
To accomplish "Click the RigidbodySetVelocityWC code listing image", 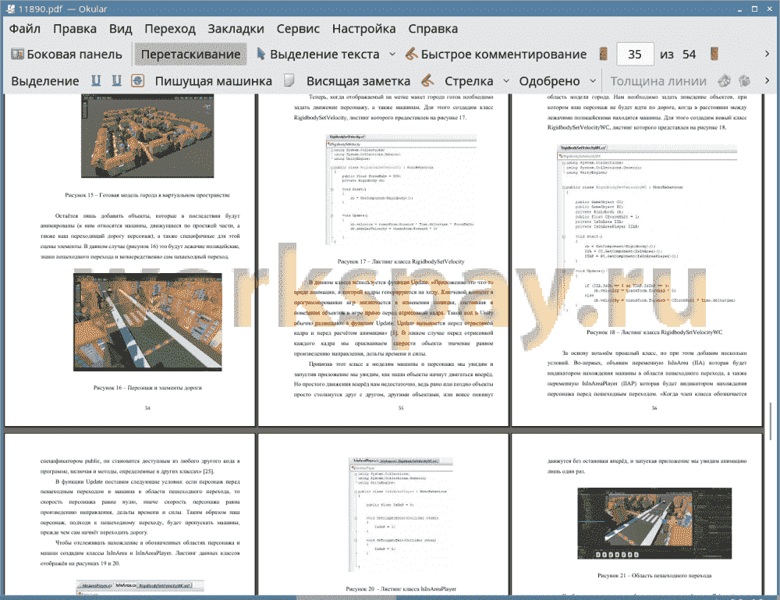I will [x=647, y=229].
